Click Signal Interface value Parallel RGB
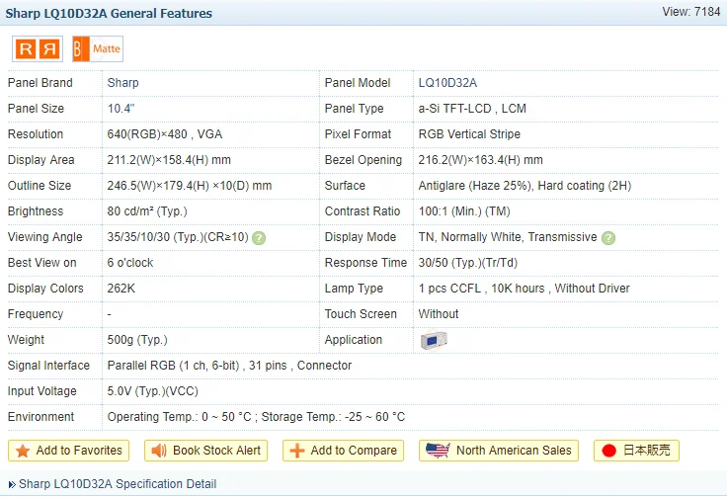The image size is (727, 499). point(141,366)
